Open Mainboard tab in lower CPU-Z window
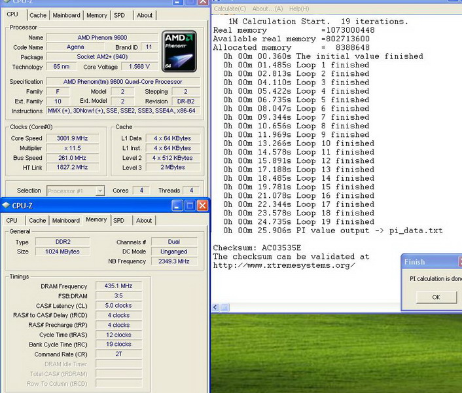Viewport: 462px width, 393px height. point(66,220)
